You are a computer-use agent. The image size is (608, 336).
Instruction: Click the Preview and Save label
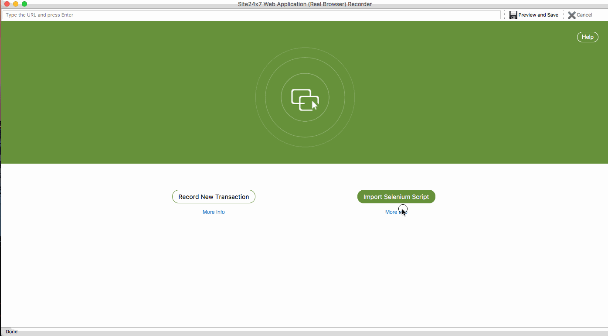(538, 14)
